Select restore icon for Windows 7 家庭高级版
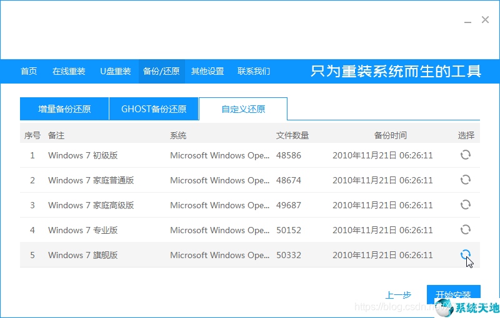The image size is (500, 318). click(465, 205)
